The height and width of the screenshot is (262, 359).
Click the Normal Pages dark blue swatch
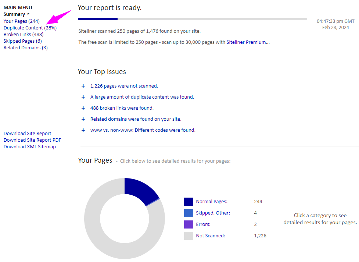(189, 202)
